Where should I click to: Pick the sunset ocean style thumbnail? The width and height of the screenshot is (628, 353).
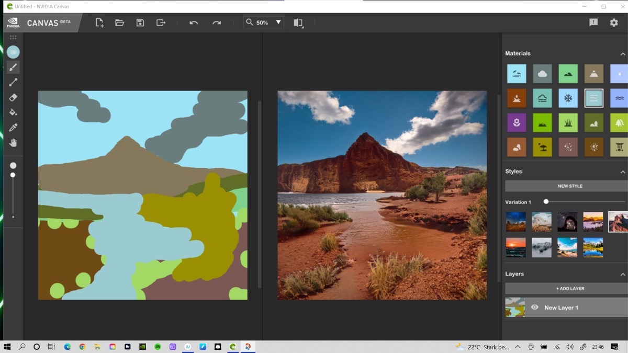(516, 247)
